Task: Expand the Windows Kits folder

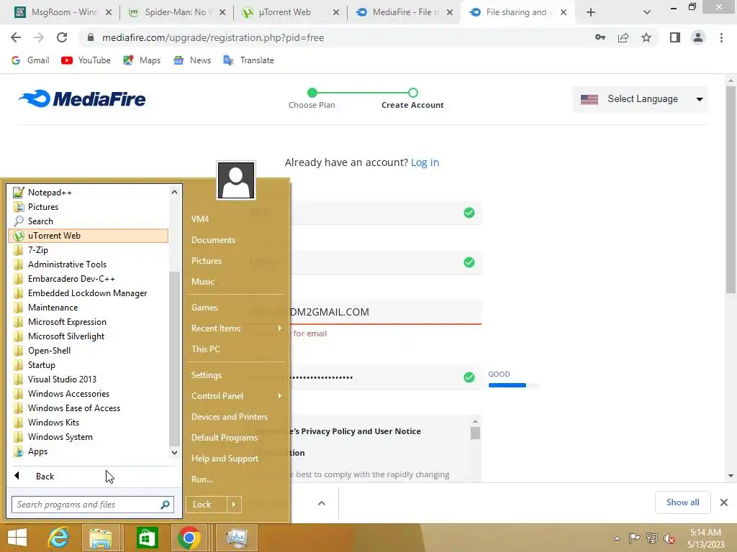Action: tap(89, 423)
